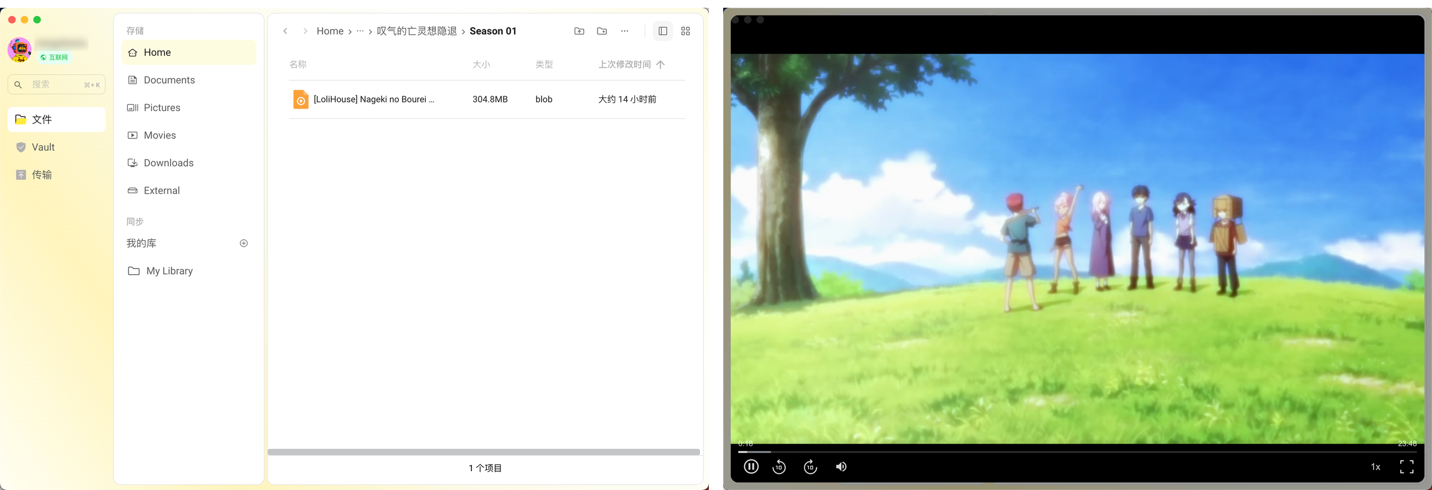Image resolution: width=1432 pixels, height=490 pixels.
Task: Expand the collapsed breadcrumb ellipsis
Action: coord(360,31)
